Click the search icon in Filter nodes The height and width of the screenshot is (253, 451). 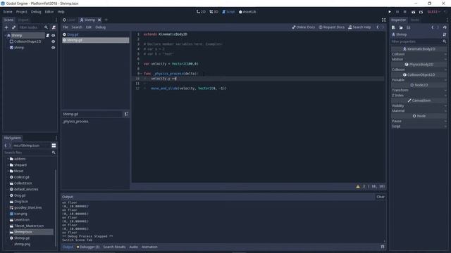click(x=46, y=27)
